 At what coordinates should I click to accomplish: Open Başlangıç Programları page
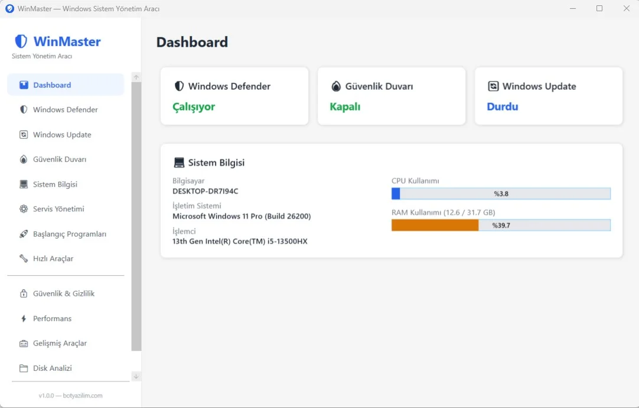(66, 234)
